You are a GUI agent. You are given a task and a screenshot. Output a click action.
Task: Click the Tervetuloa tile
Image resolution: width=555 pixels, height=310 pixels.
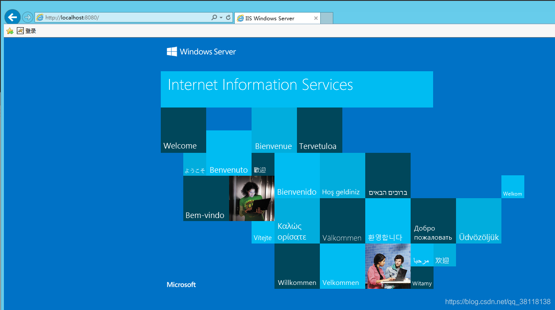[319, 130]
